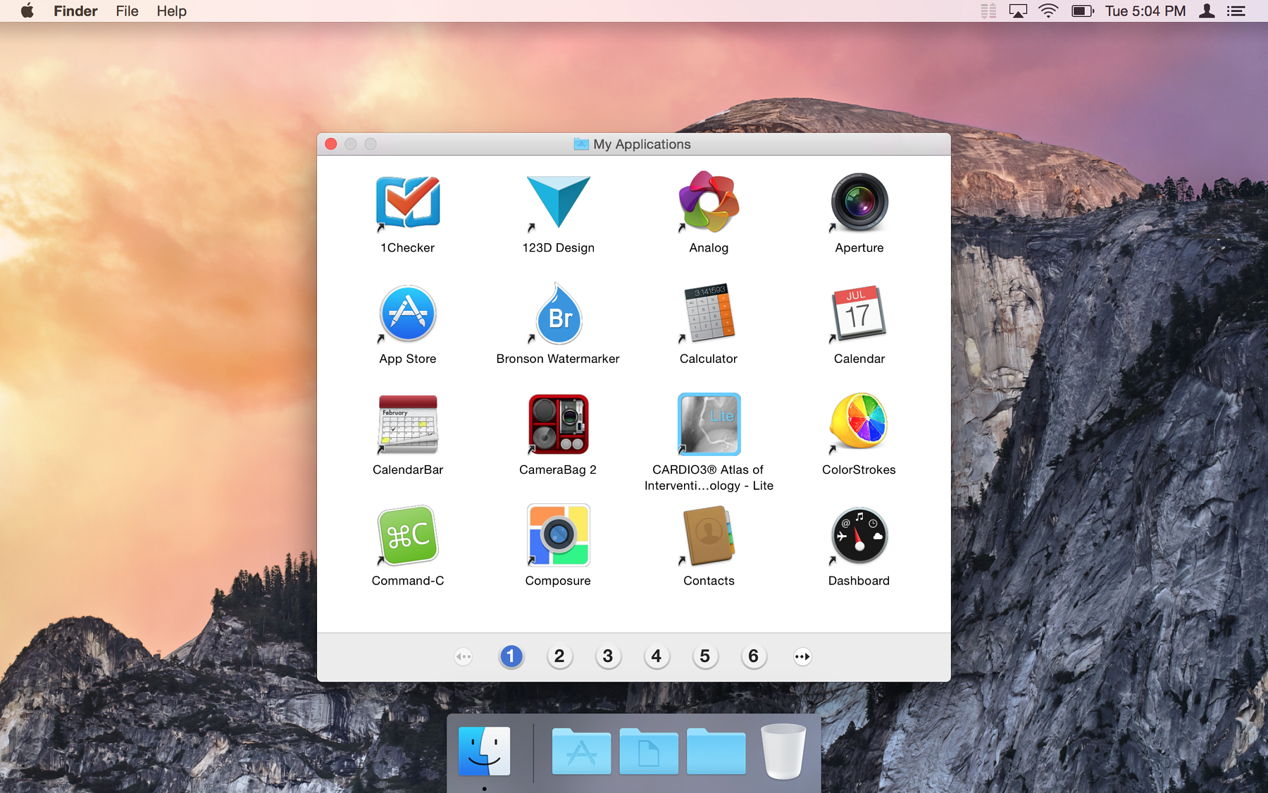Select the Bronson Watermarker icon
The image size is (1268, 793).
pos(558,313)
